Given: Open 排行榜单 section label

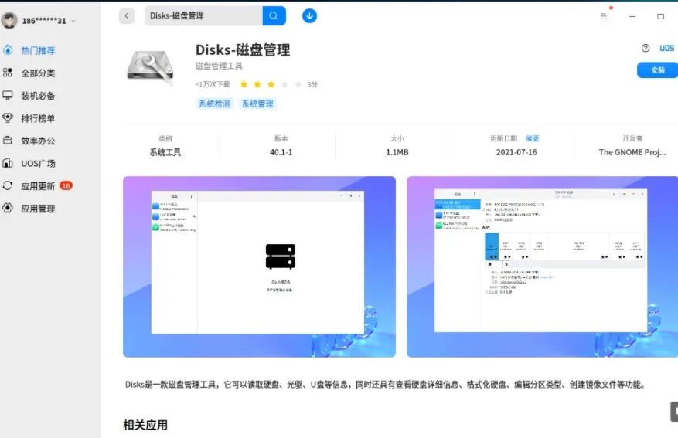Looking at the screenshot, I should tap(38, 118).
